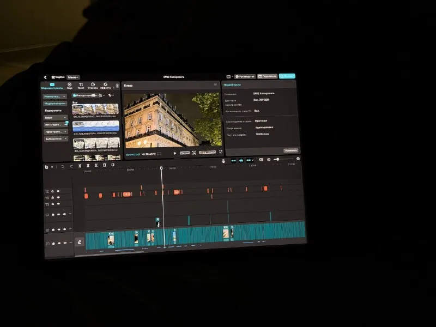Collapse the Импорт section in sidebar
The width and height of the screenshot is (436, 327).
click(55, 96)
